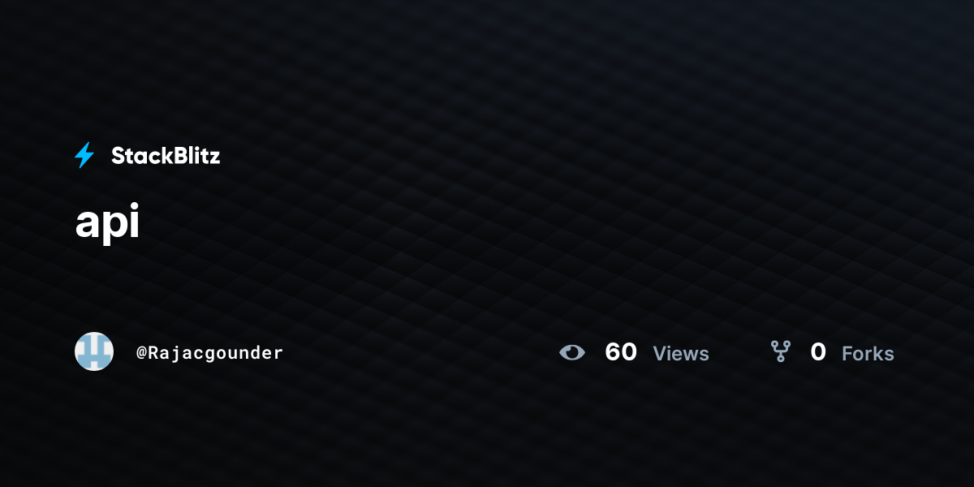Click the 0 forks count number
Screen dimensions: 974x487
(x=818, y=352)
